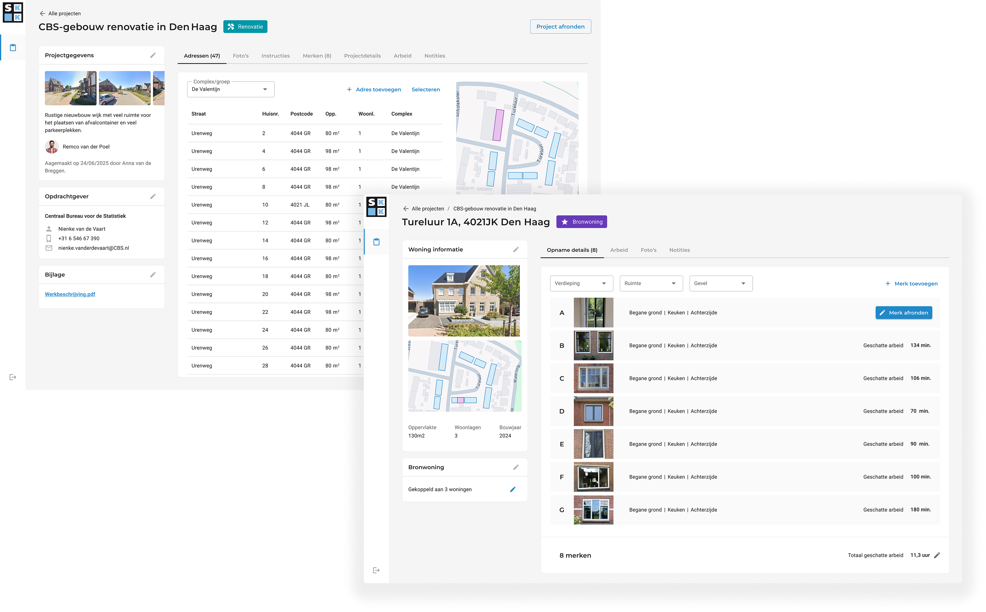
Task: Click the Project afronden button
Action: click(x=560, y=27)
